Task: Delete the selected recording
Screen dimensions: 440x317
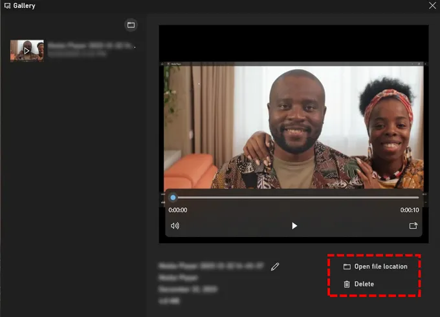Action: click(359, 284)
